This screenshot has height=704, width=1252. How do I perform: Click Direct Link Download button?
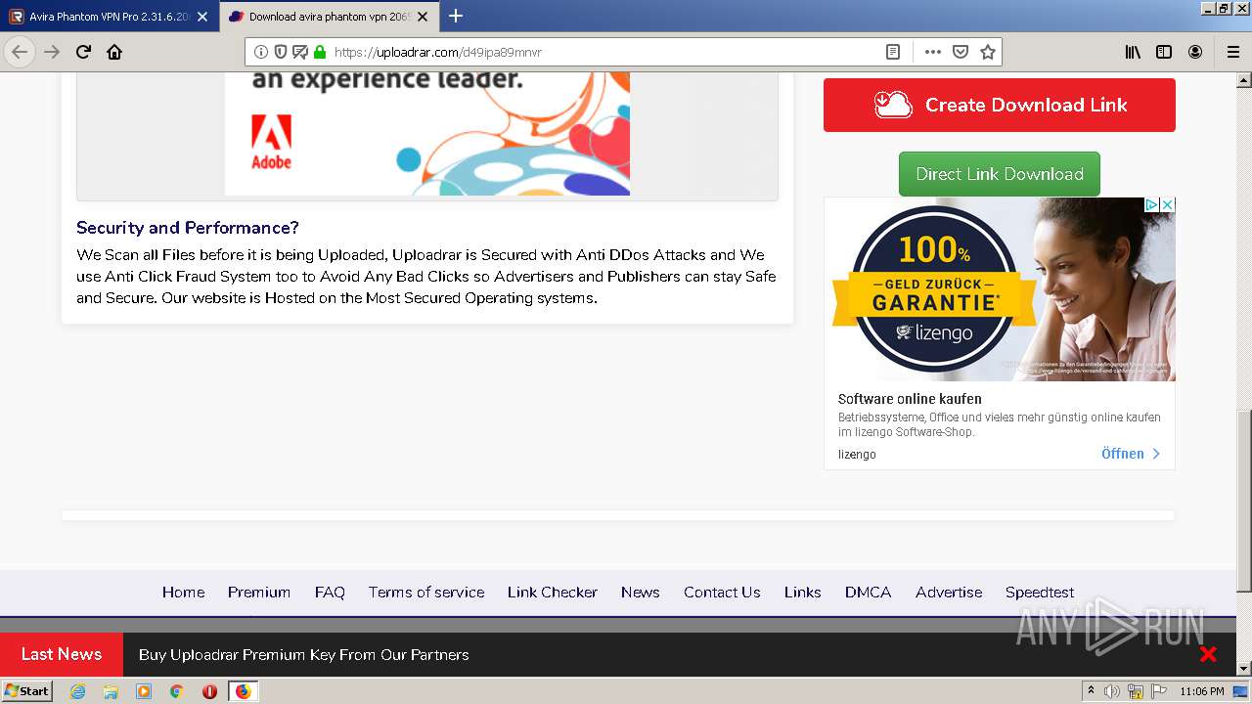pos(1000,174)
